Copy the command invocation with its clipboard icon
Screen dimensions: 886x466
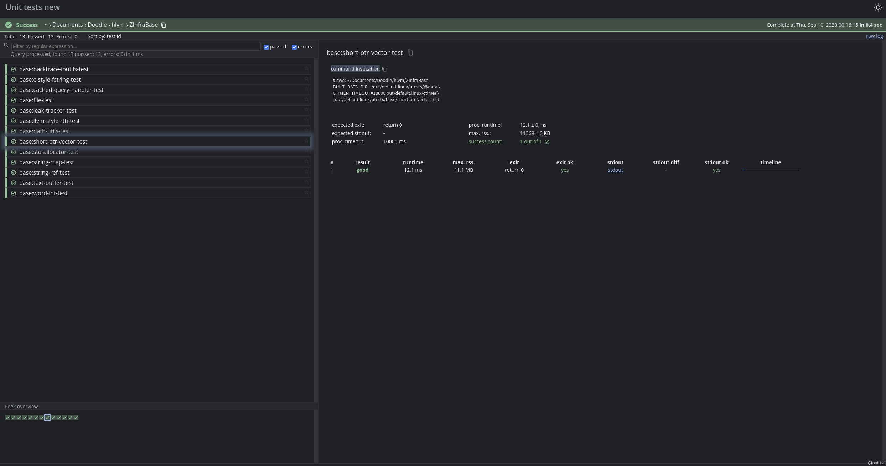pyautogui.click(x=384, y=69)
